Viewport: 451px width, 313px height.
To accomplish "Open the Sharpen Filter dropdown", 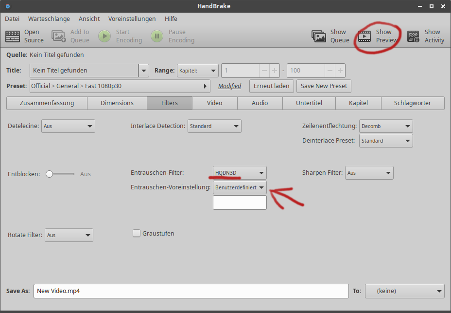I will [x=369, y=173].
